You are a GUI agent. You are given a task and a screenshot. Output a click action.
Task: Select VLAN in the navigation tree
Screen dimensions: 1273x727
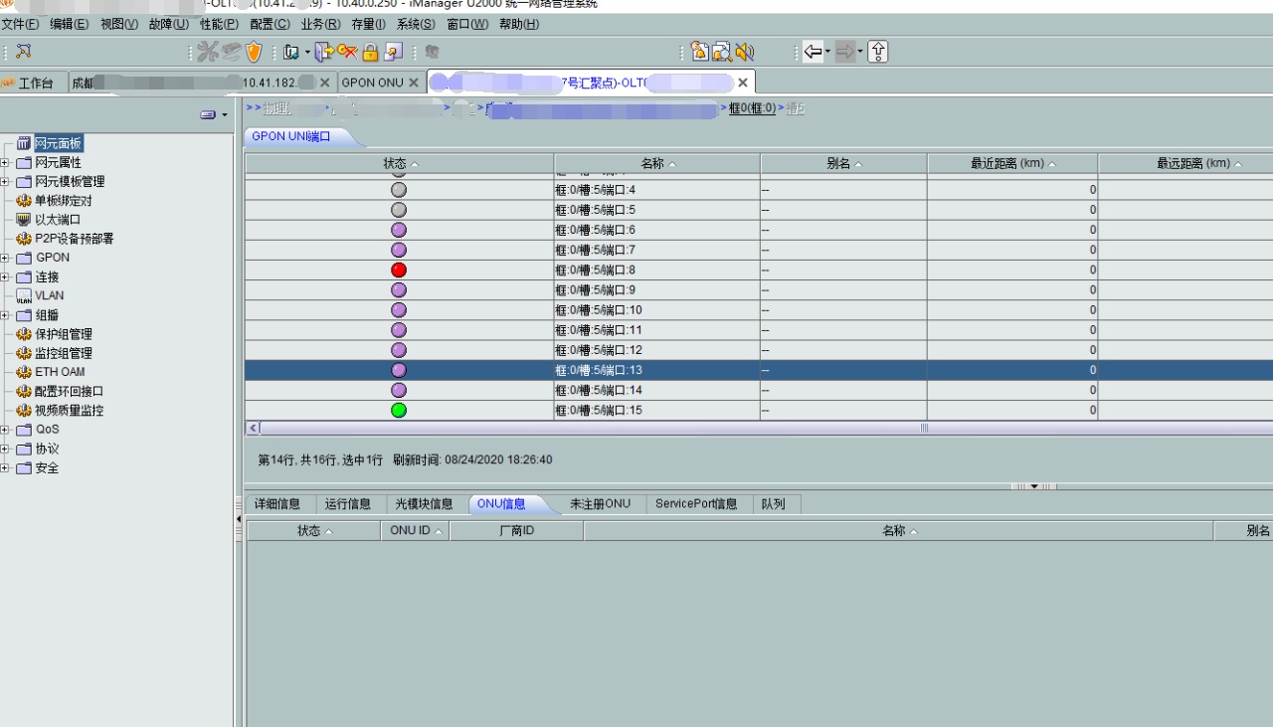(50, 295)
